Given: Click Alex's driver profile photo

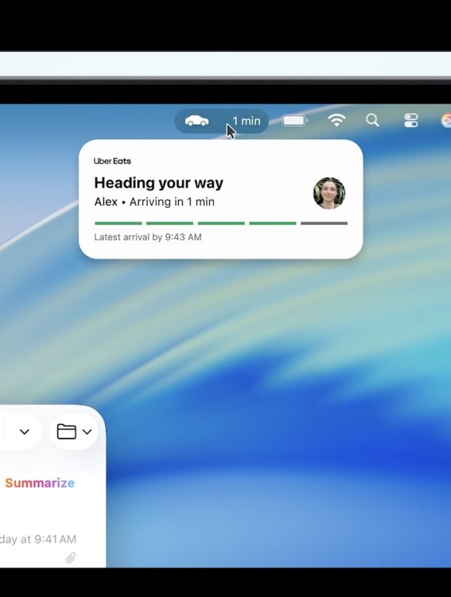Looking at the screenshot, I should pyautogui.click(x=329, y=193).
